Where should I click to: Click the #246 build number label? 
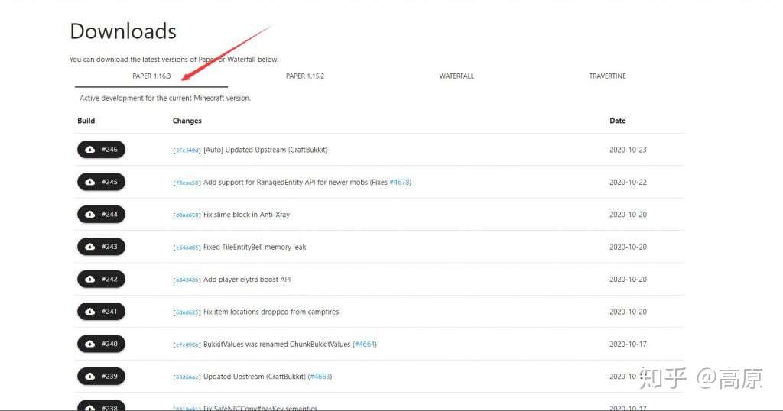click(109, 150)
